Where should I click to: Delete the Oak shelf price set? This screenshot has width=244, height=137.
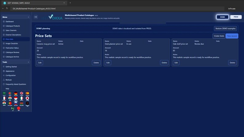pos(232,63)
